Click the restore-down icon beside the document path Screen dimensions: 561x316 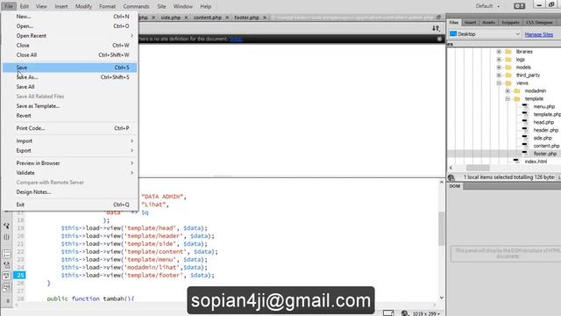(438, 18)
